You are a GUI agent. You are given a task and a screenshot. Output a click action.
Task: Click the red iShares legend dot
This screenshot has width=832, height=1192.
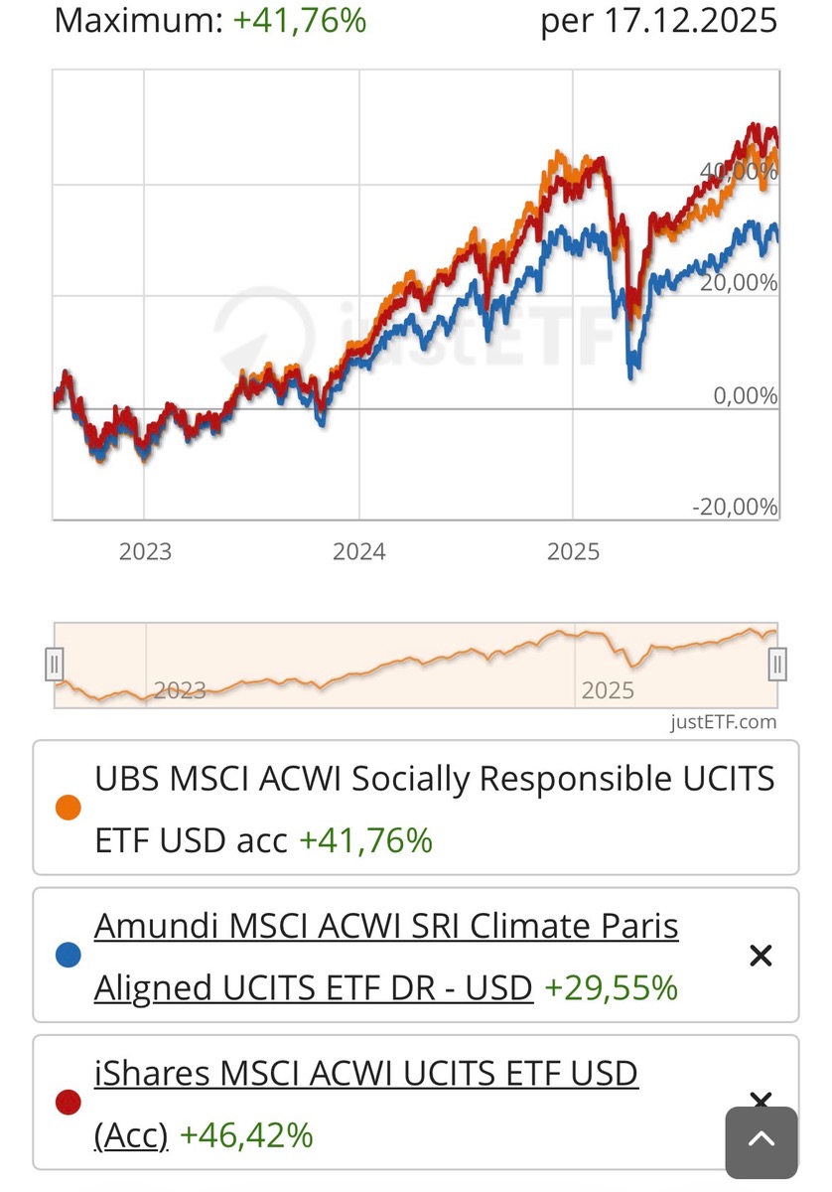(68, 1103)
